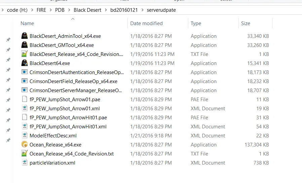302x183 pixels.
Task: Expand the chevron between PDB and Black Desert
Action: coord(69,10)
